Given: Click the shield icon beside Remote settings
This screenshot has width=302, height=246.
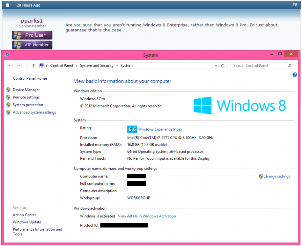Looking at the screenshot, I should click(8, 97).
